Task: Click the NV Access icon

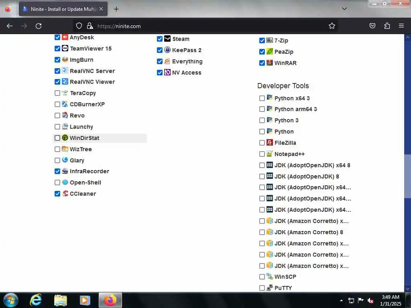Action: tap(167, 72)
